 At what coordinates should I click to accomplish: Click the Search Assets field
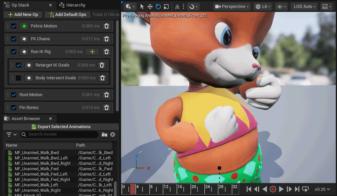(60, 135)
